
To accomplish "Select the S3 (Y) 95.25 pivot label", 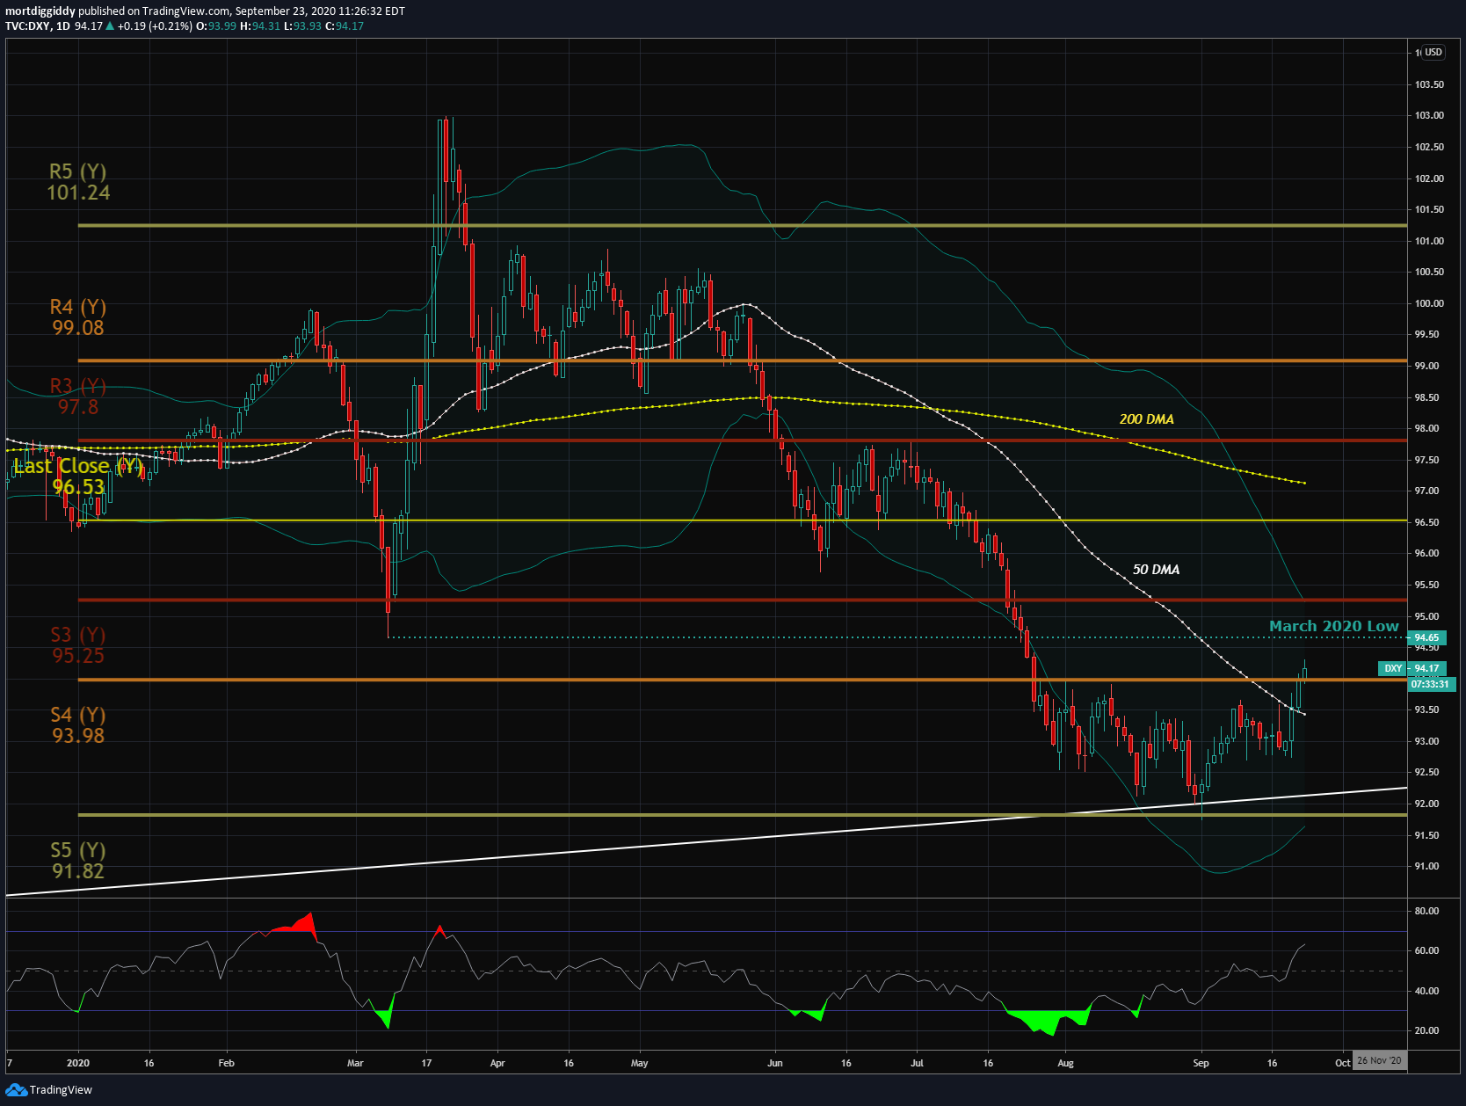I will [78, 645].
